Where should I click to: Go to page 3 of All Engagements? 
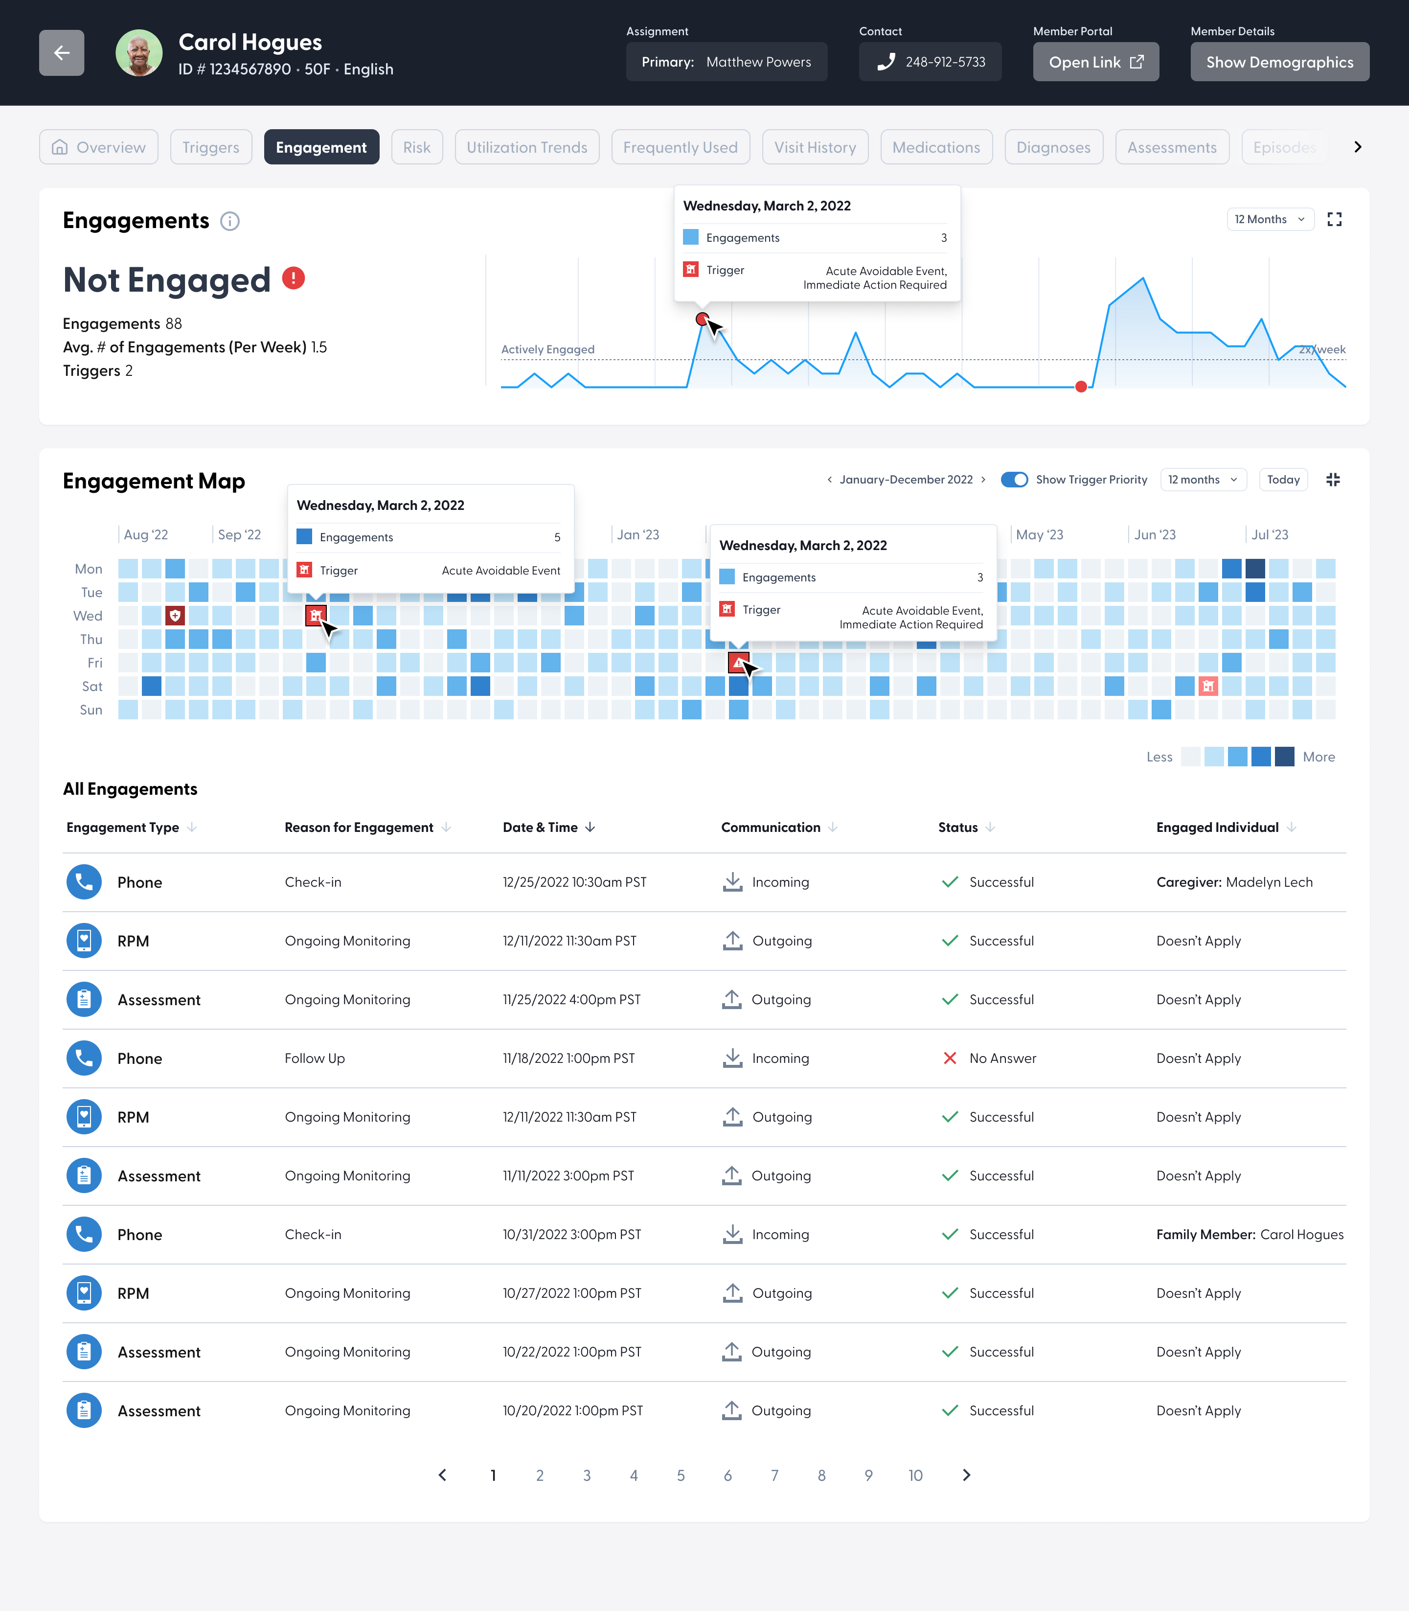[587, 1476]
